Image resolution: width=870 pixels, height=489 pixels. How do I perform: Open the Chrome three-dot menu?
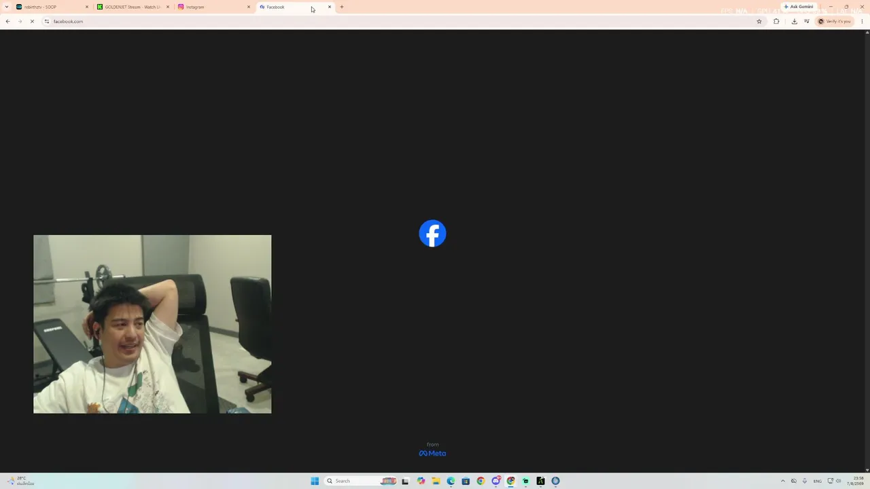coord(862,21)
